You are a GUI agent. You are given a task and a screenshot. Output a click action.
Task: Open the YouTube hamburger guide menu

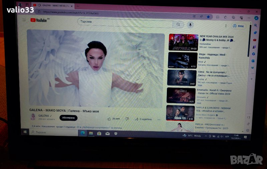click(x=24, y=20)
